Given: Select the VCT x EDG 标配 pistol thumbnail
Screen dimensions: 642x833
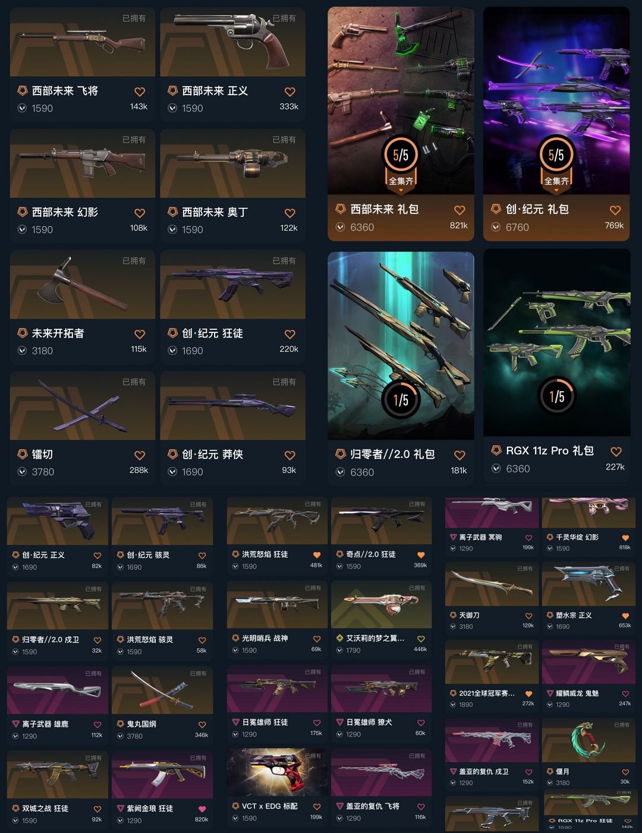Looking at the screenshot, I should (277, 772).
